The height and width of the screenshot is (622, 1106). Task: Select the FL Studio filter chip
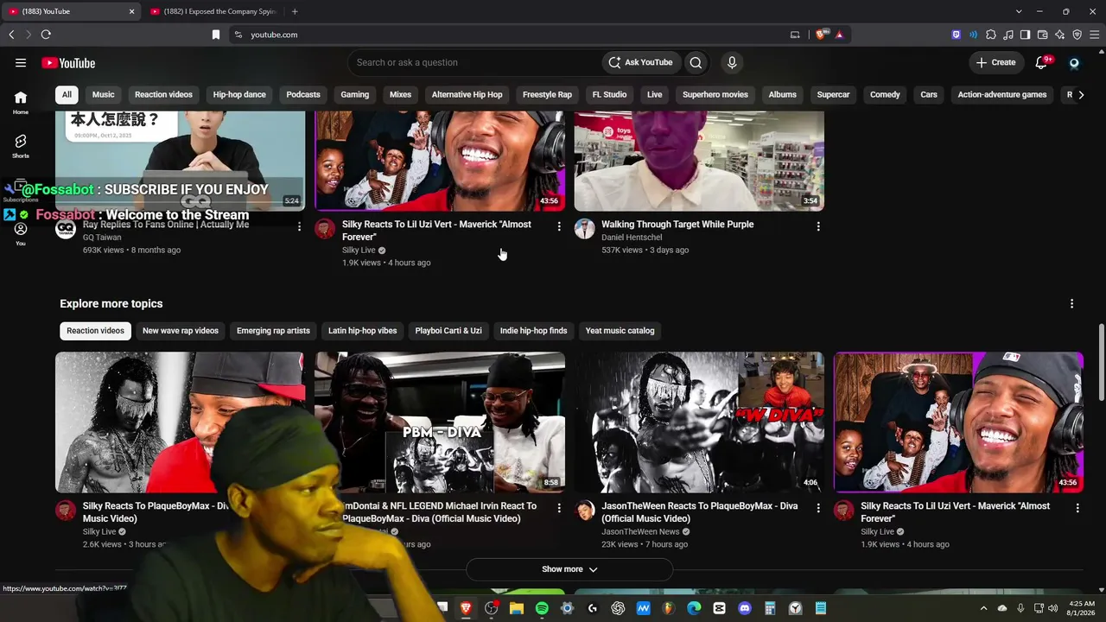(x=609, y=94)
